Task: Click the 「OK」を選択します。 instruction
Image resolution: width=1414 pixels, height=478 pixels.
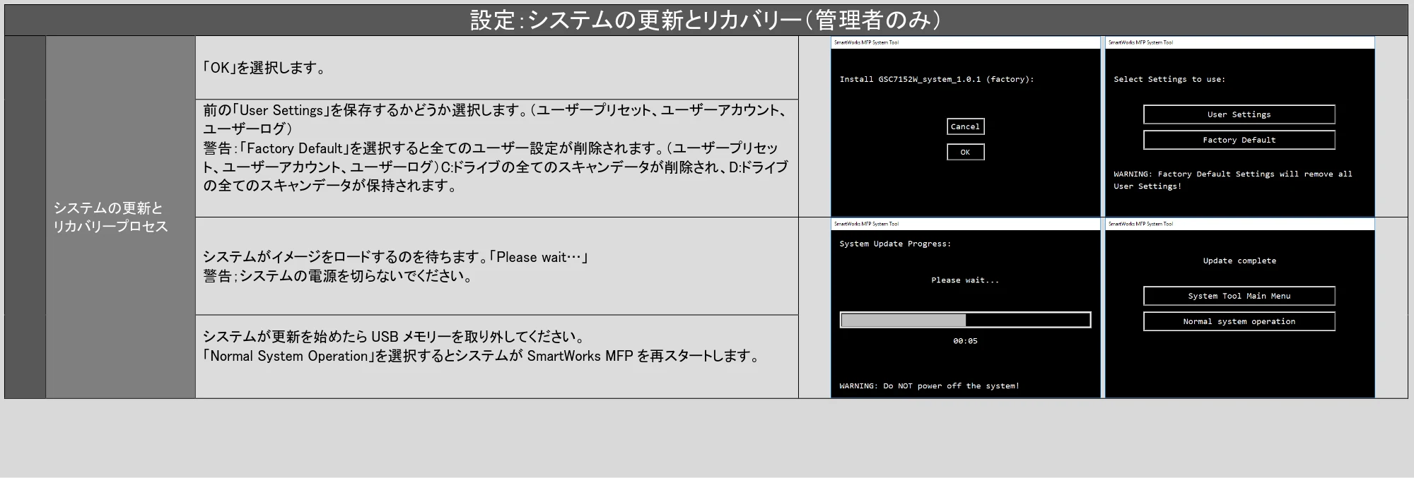Action: tap(263, 68)
